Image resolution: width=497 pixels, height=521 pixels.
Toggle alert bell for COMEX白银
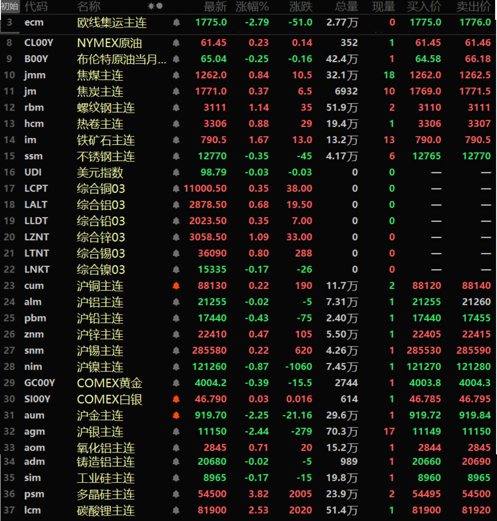(x=176, y=399)
